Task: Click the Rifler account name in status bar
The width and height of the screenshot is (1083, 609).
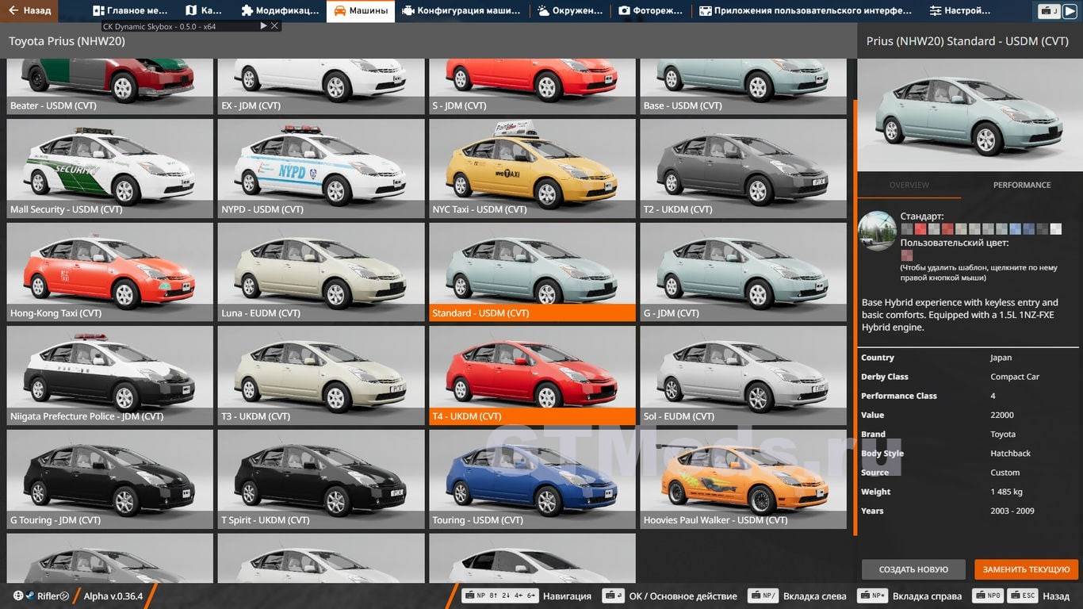Action: click(53, 596)
